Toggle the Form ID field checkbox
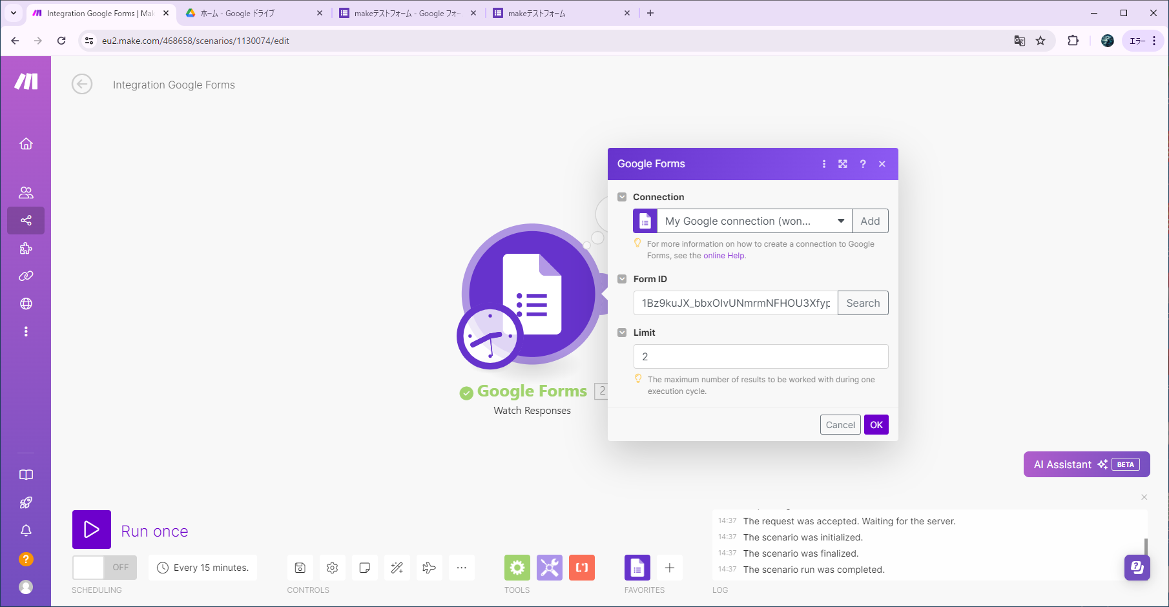This screenshot has width=1169, height=607. [622, 279]
